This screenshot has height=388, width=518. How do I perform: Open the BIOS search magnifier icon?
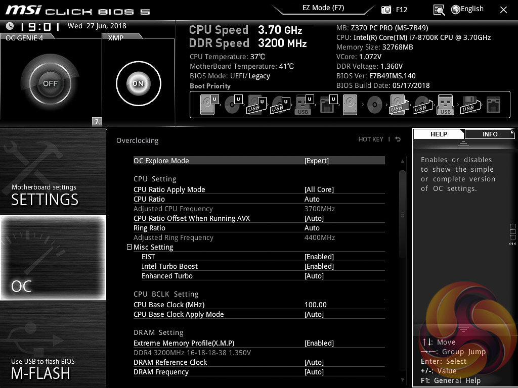439,10
